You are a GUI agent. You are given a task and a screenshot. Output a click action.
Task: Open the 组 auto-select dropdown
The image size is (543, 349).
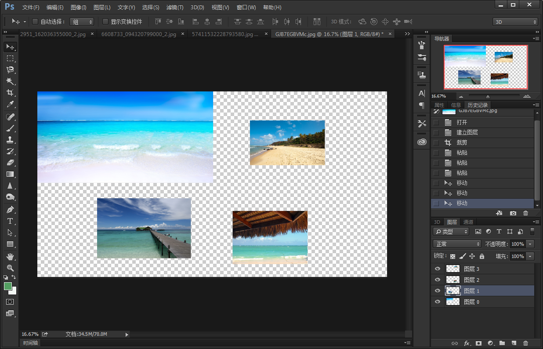pos(82,22)
